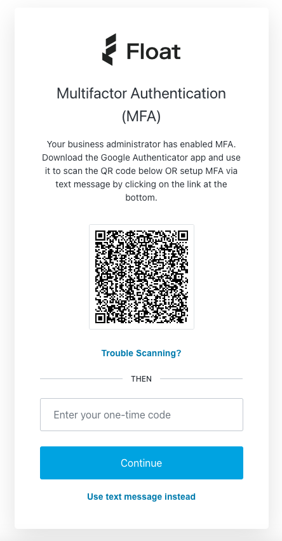Choose Use text message instead

coord(141,497)
